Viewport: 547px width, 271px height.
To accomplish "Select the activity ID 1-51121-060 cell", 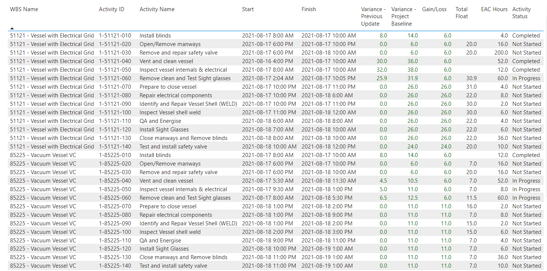I will click(x=115, y=78).
